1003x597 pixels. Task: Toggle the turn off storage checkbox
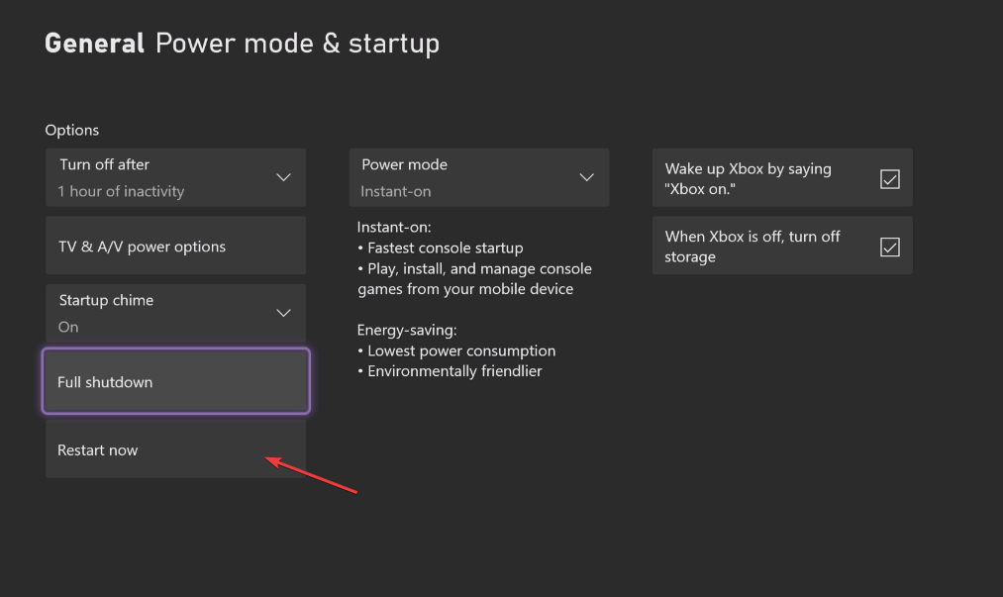(890, 247)
